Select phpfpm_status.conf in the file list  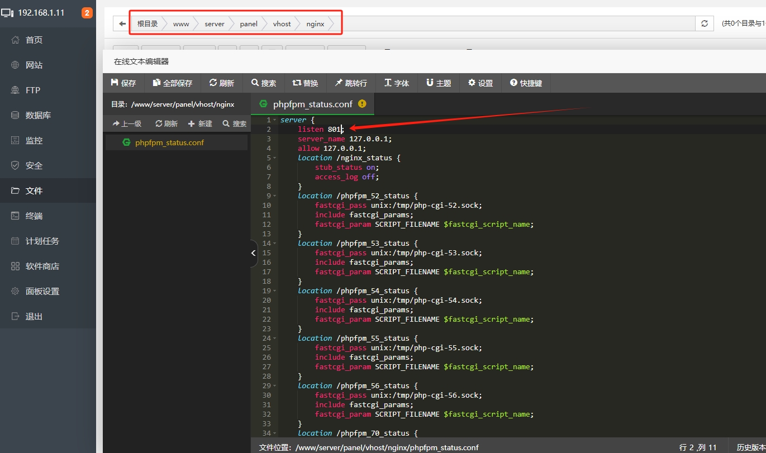pos(177,142)
